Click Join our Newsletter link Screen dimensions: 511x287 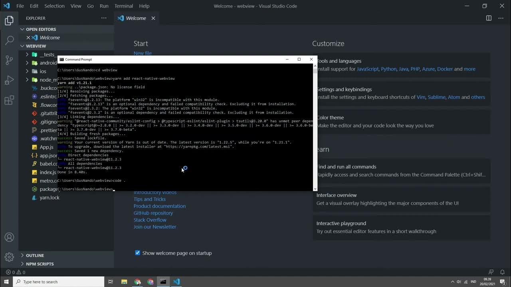click(155, 227)
